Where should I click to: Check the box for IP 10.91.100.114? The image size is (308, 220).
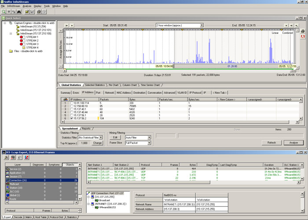71,103
